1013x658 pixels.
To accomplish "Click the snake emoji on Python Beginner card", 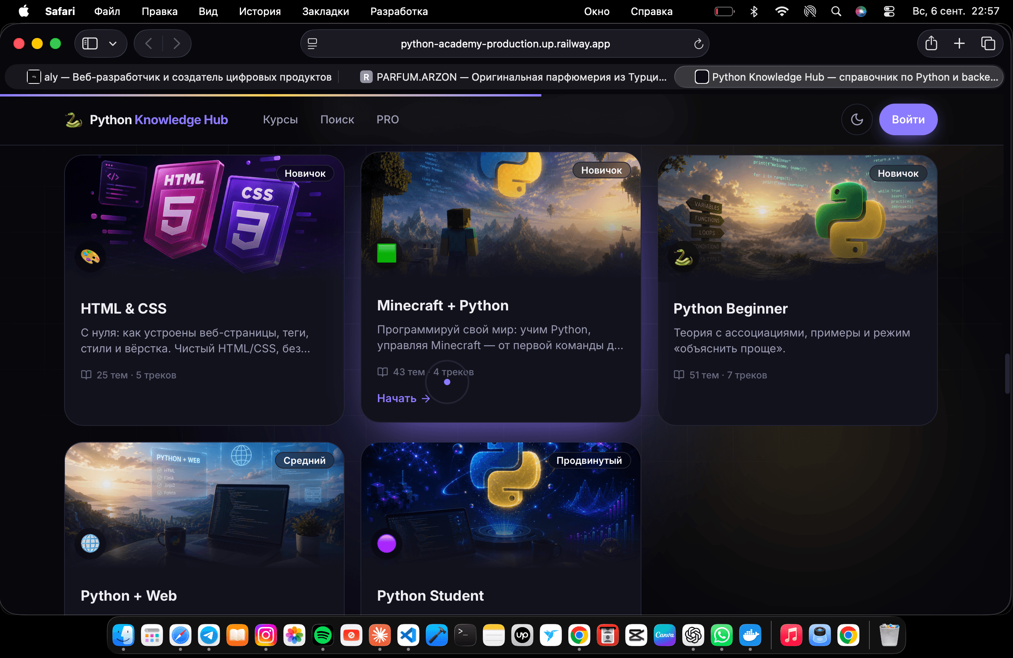I will (x=683, y=257).
